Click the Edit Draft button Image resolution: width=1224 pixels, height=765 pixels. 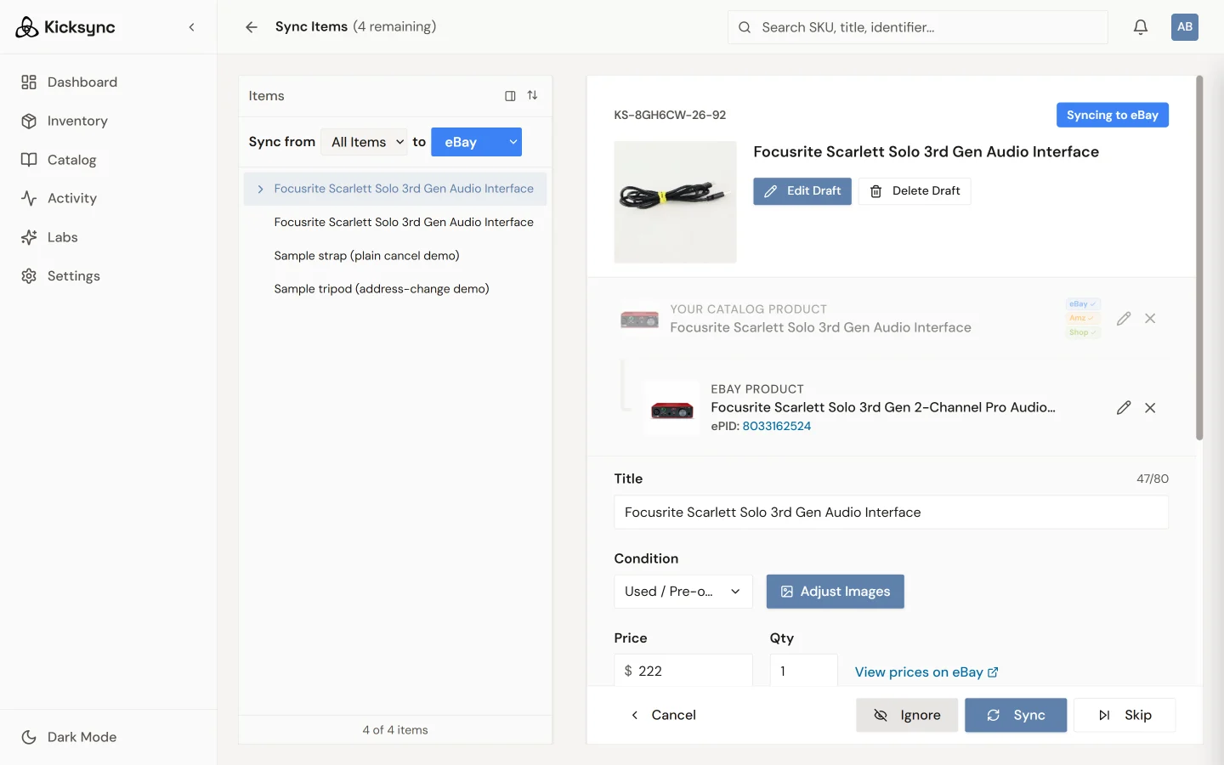(x=802, y=191)
